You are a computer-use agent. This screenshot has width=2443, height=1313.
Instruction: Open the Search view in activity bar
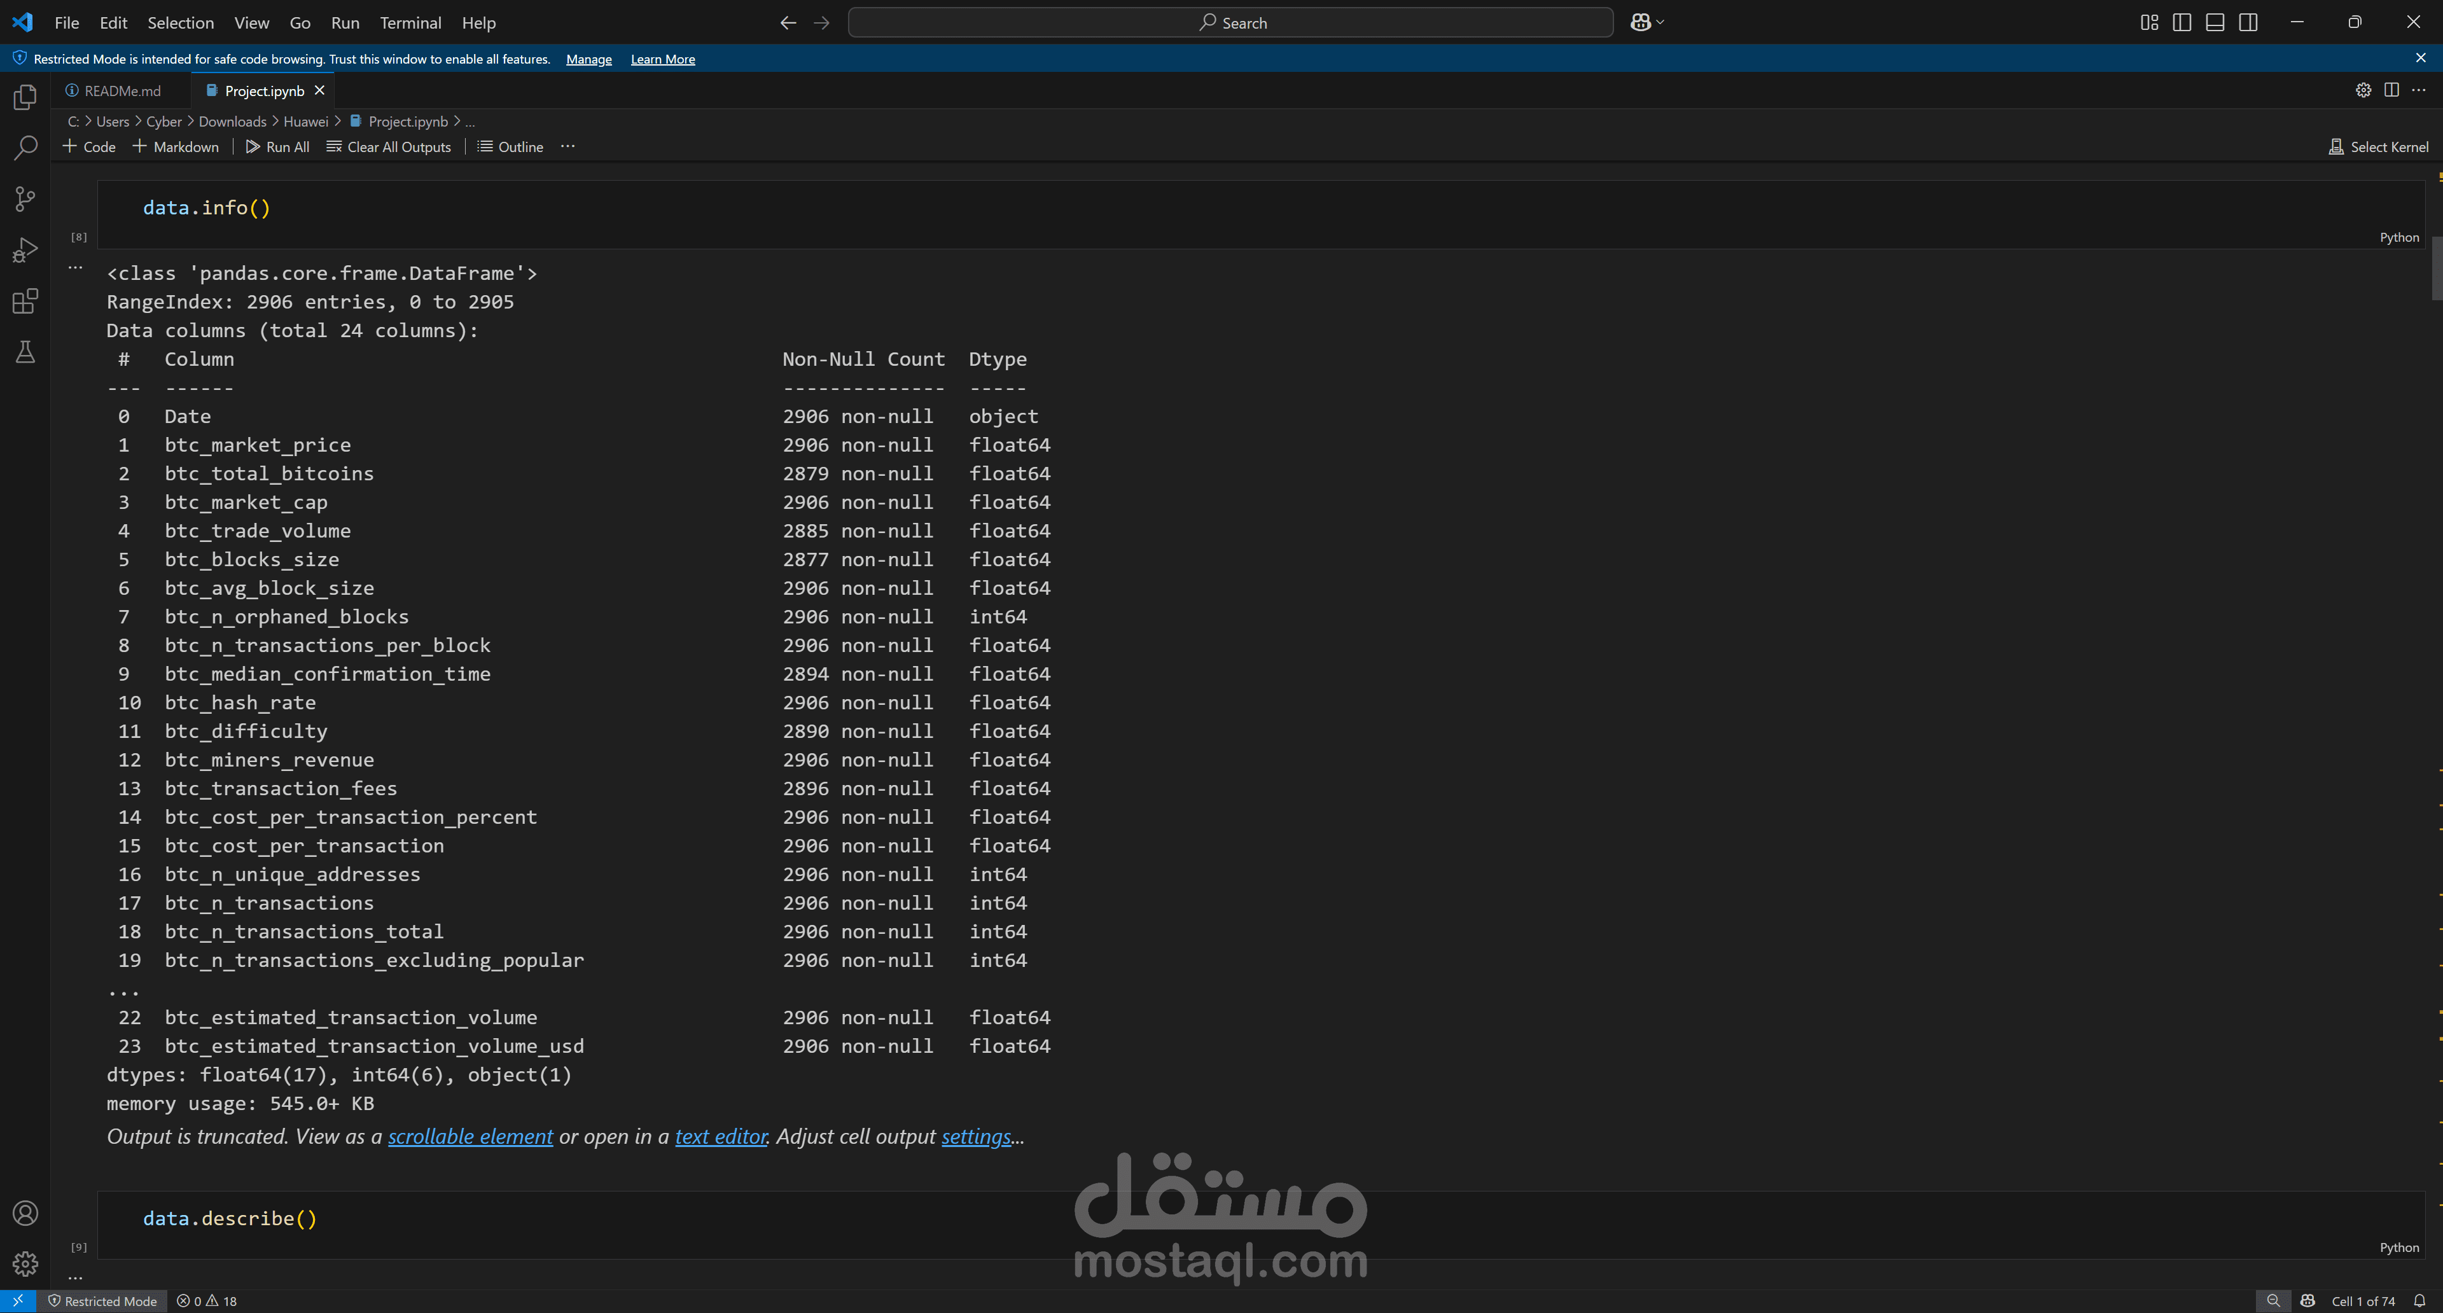coord(25,148)
